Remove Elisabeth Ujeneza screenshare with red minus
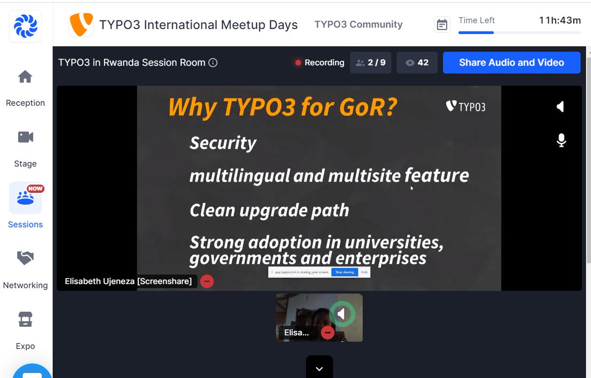This screenshot has height=378, width=591. pyautogui.click(x=207, y=282)
